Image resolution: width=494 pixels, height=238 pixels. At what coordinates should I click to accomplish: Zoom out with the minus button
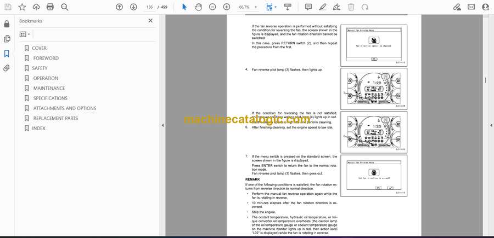212,7
